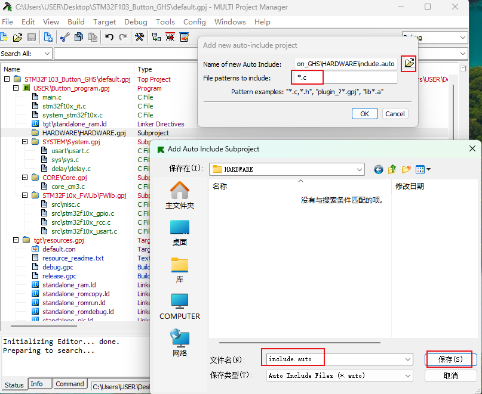Click the Undo arrow in toolbar

coord(109,37)
